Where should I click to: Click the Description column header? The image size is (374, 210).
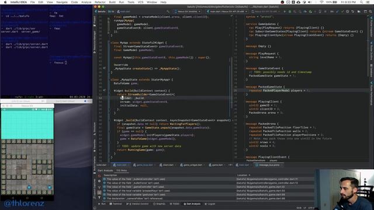point(110,175)
